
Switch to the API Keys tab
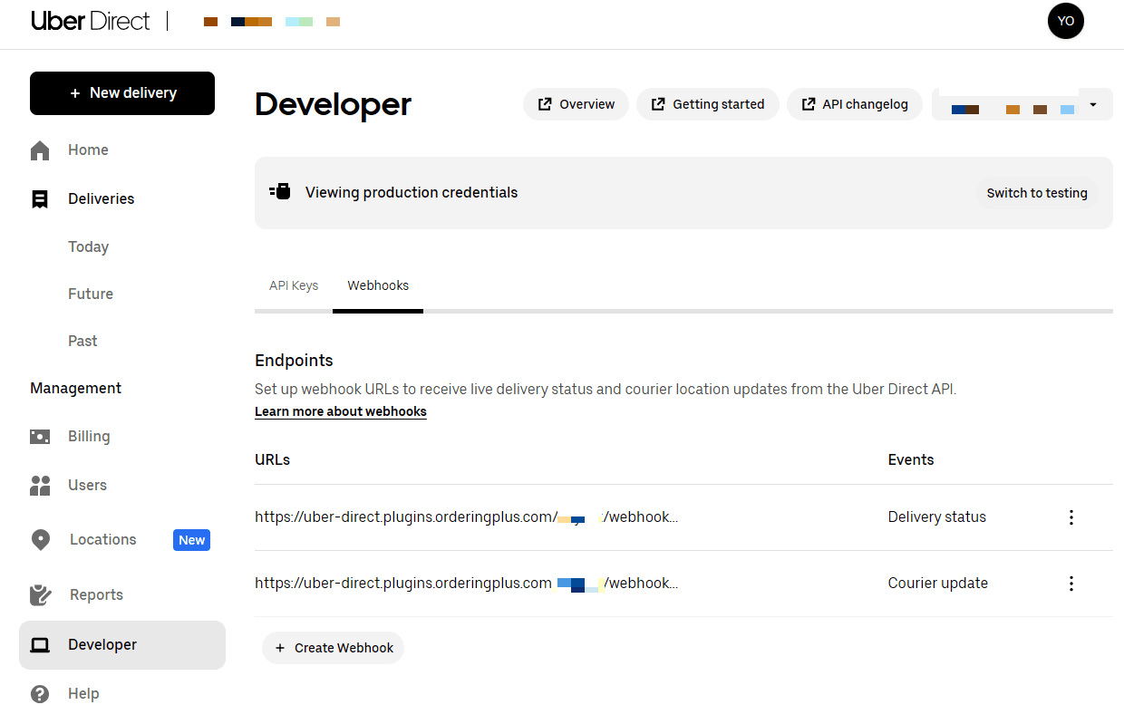coord(294,285)
